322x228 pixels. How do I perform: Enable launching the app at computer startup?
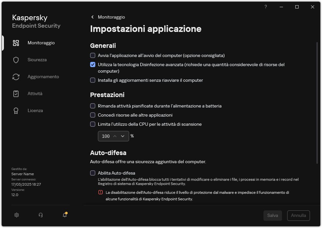pyautogui.click(x=93, y=55)
